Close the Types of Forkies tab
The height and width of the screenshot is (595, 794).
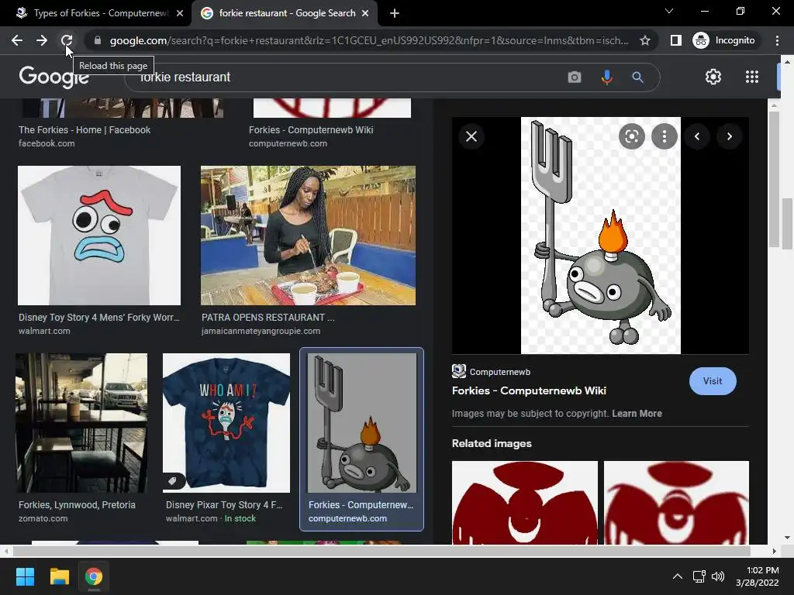tap(180, 13)
